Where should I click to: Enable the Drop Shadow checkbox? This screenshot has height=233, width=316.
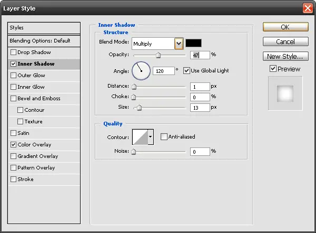pyautogui.click(x=13, y=52)
